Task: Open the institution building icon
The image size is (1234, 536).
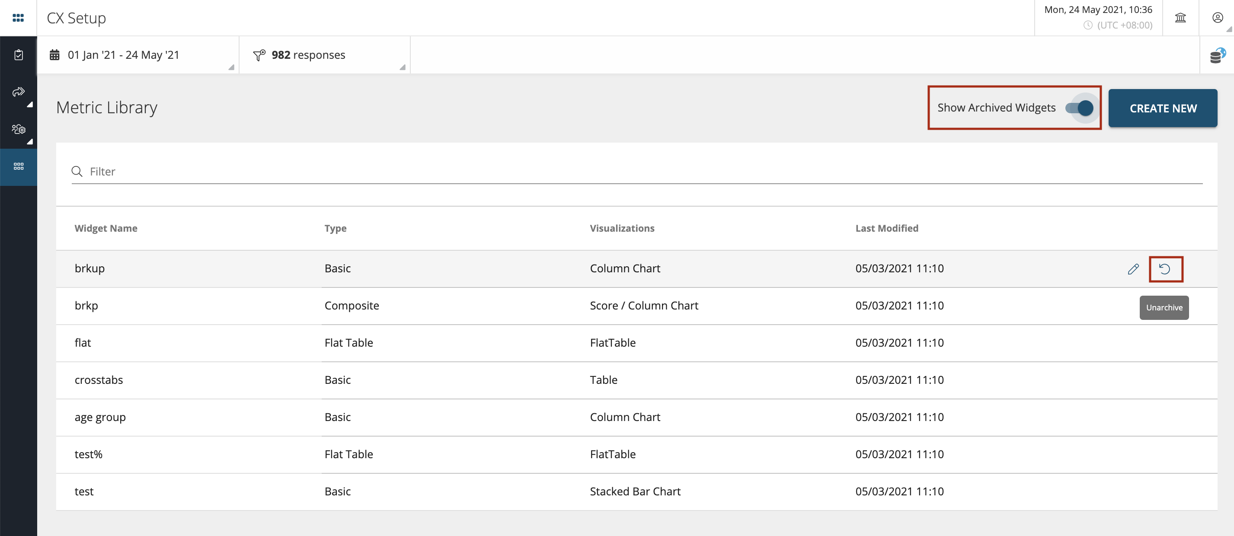Action: [1180, 18]
